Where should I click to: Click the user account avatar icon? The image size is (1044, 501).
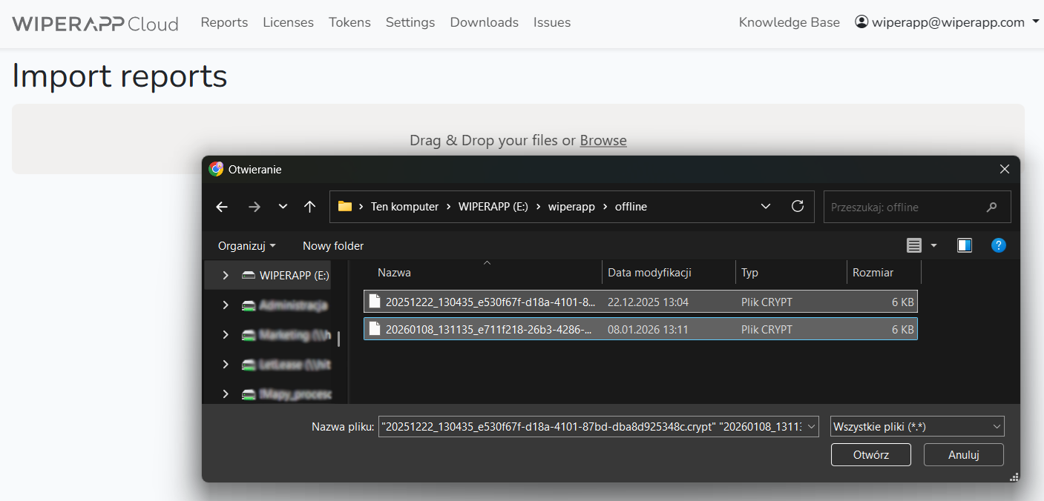[861, 22]
